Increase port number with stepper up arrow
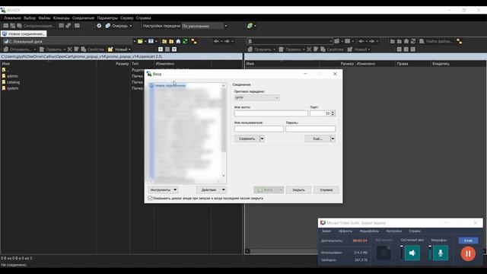This screenshot has width=487, height=274. tap(333, 112)
